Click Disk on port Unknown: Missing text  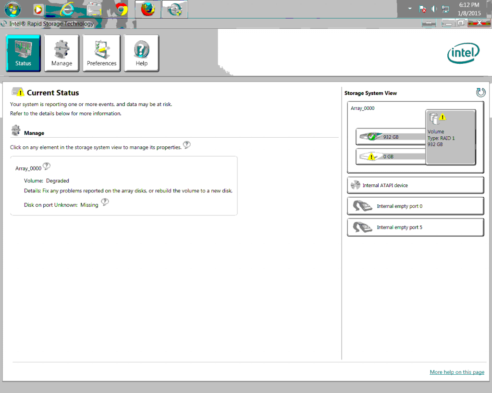(61, 205)
